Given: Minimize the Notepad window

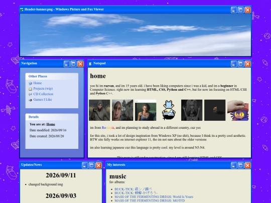Looking at the screenshot, I should coord(234,64).
